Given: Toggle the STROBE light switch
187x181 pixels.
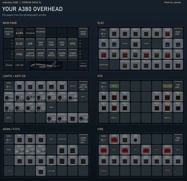Looking at the screenshot, I should (9, 97).
